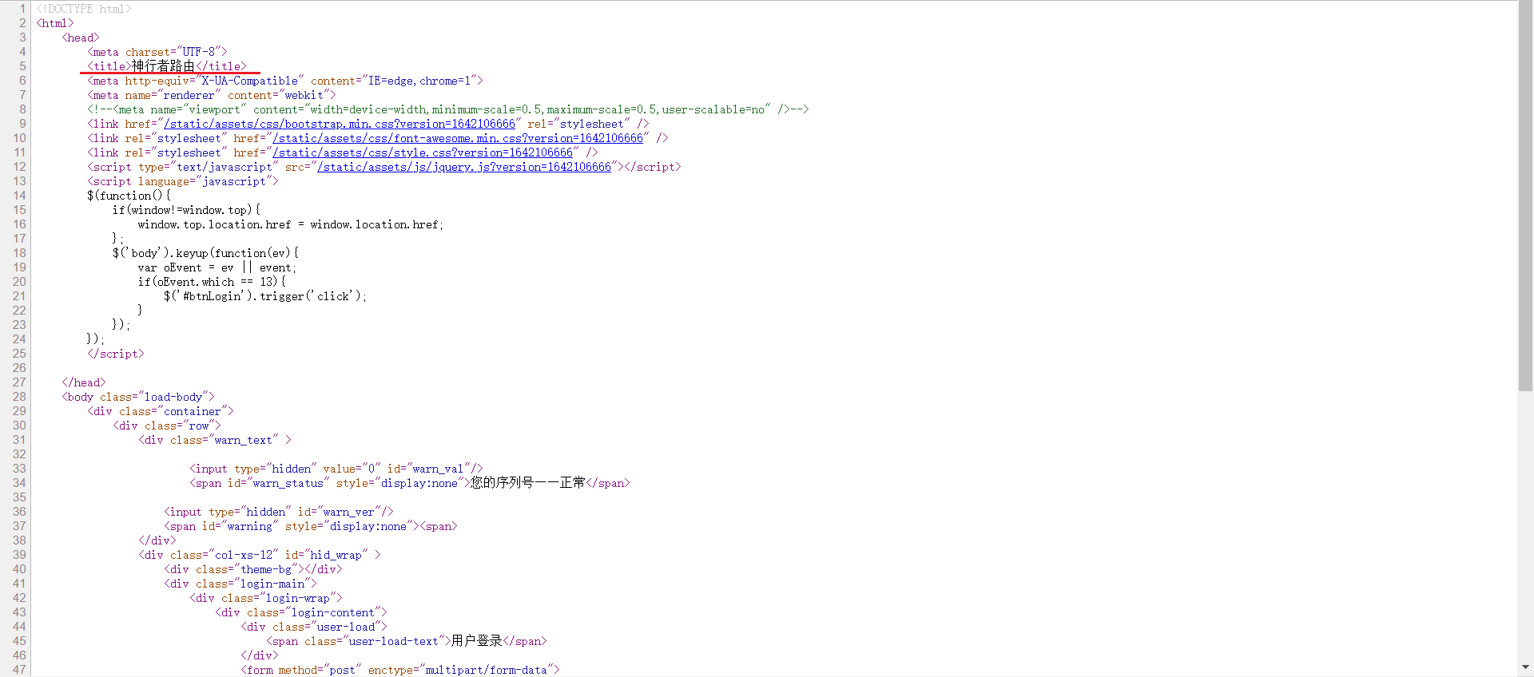Screen dimensions: 1534x677
Task: Click the hidden input warn_val line
Action: [336, 469]
